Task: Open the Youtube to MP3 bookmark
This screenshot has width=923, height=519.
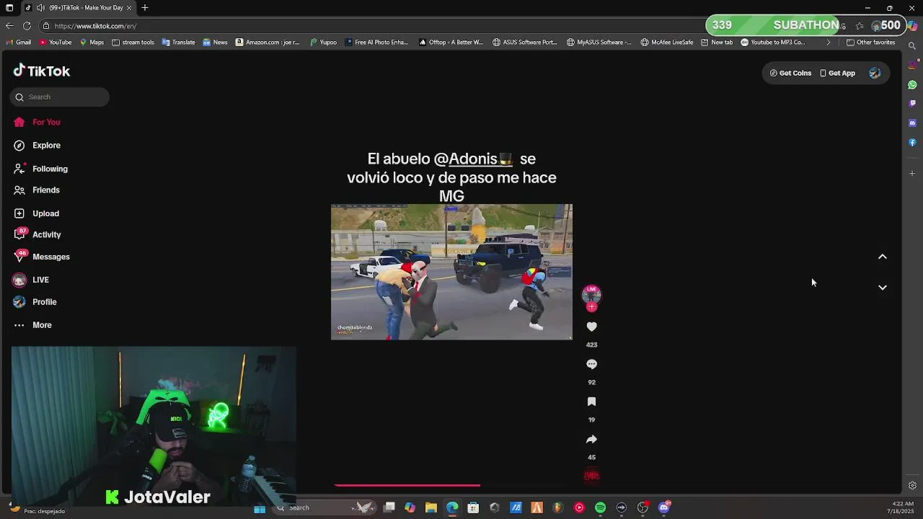Action: click(x=773, y=43)
